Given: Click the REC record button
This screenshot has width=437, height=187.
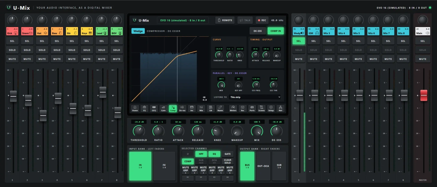Looking at the screenshot, I should [x=262, y=20].
